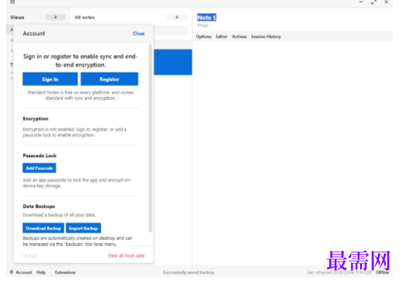Screen dimensions: 403x282
Task: Open the Editor menu
Action: [x=222, y=37]
